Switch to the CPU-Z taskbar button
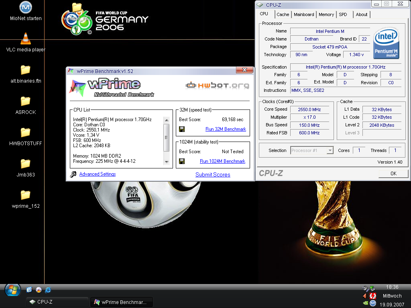Viewport: 411px width, 308px height. [57, 302]
